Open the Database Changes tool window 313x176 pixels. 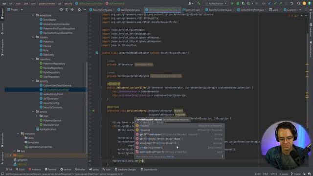point(125,170)
